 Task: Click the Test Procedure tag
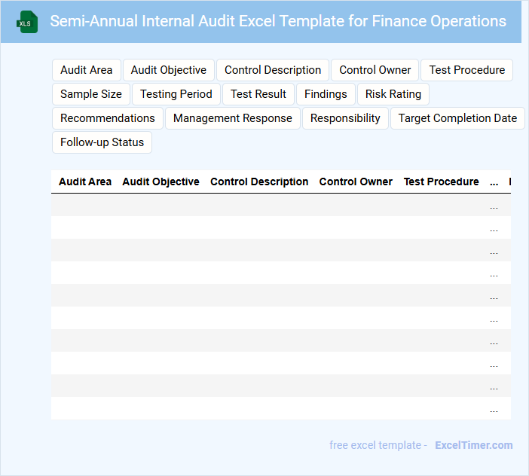[467, 70]
